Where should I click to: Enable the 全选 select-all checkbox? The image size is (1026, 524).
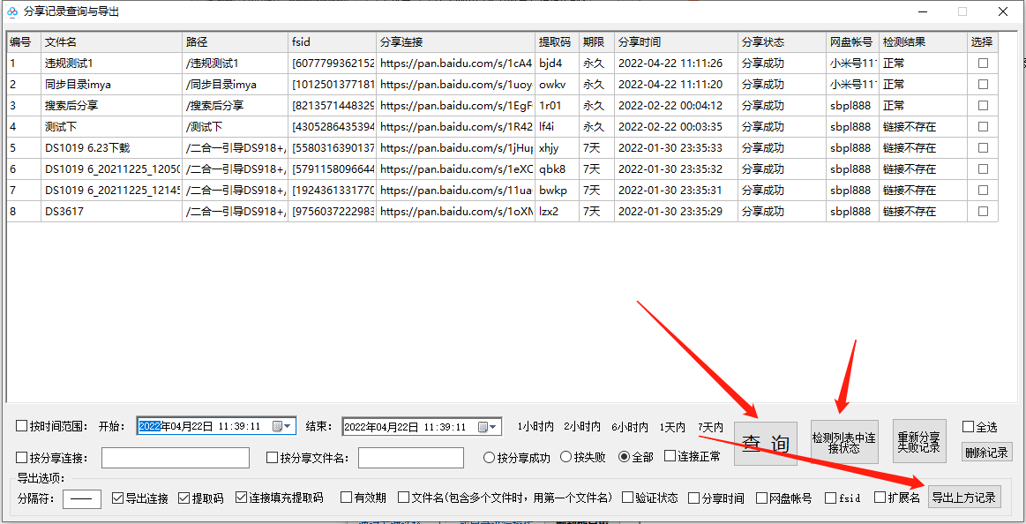click(968, 427)
